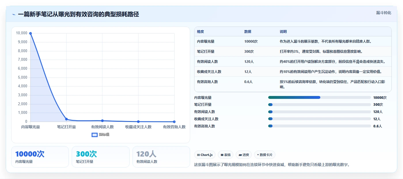Click the 有效阅读人数 progress bar
The height and width of the screenshot is (179, 403).
point(319,112)
